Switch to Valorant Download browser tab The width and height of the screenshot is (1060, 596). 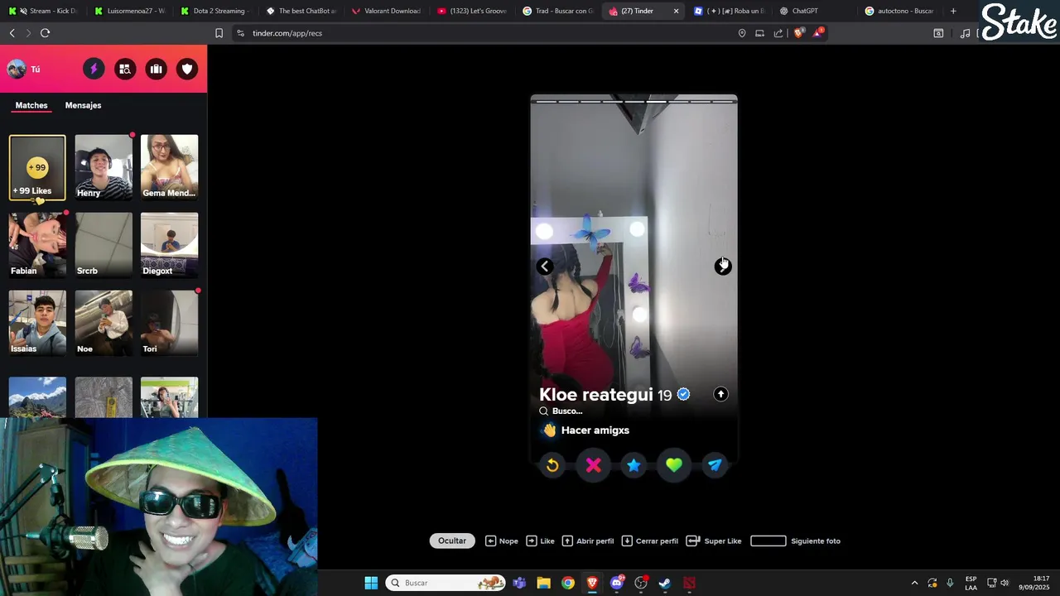coord(388,11)
